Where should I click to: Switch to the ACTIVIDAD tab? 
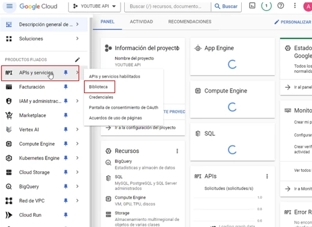tap(141, 22)
